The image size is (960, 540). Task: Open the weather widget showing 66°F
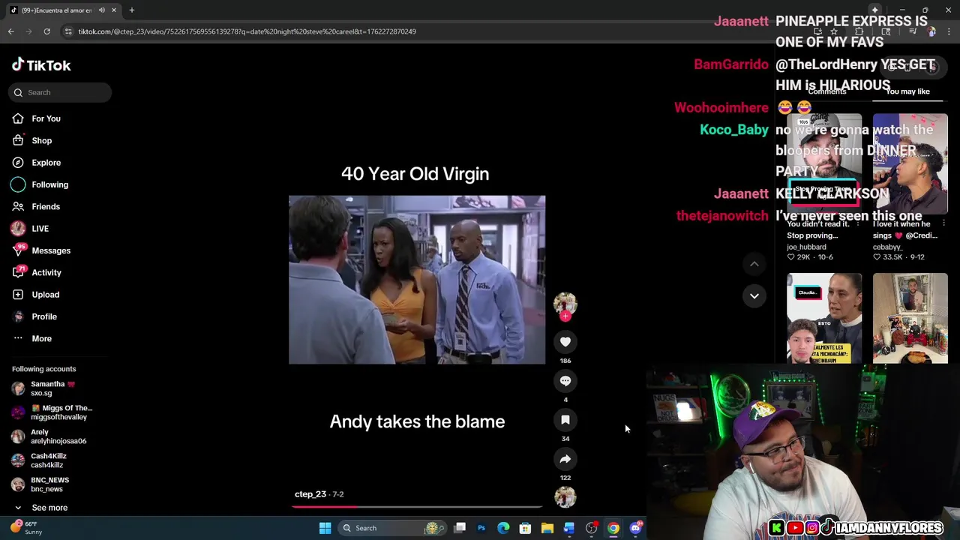26,528
